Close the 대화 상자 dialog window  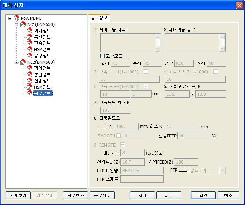tap(239, 5)
